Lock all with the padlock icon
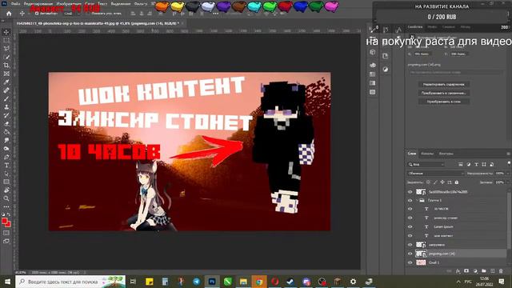Viewport: 512px width, 288px height. click(x=457, y=182)
